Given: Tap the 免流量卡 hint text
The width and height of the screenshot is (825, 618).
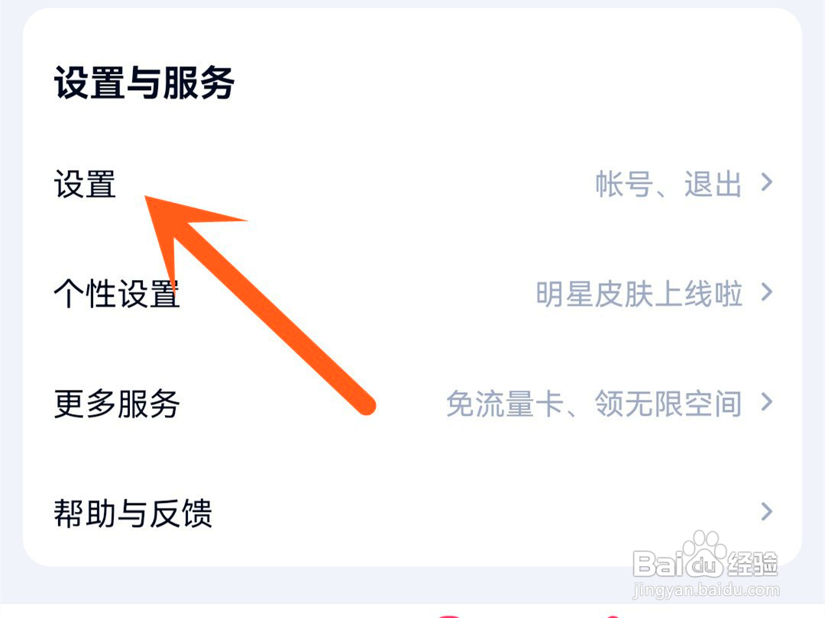Looking at the screenshot, I should point(505,404).
